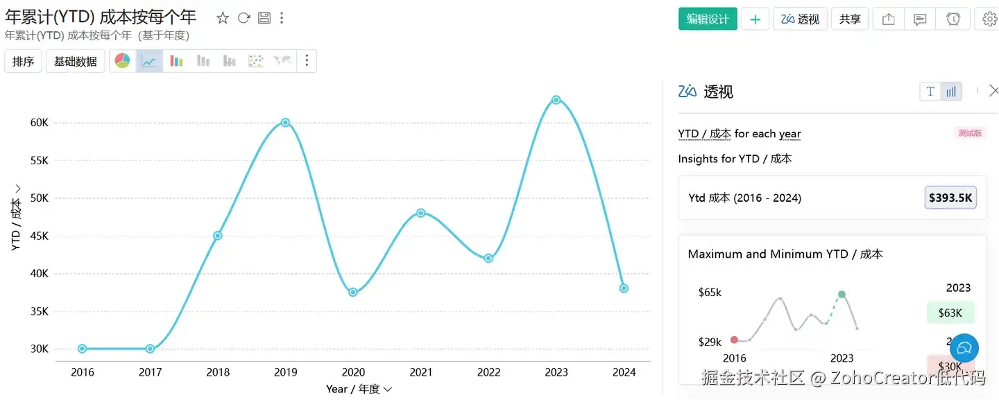Select the scatter plot chart type
The height and width of the screenshot is (400, 999).
[256, 61]
